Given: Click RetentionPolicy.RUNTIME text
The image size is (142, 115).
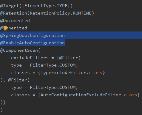Looking at the screenshot, I should [x=61, y=13].
